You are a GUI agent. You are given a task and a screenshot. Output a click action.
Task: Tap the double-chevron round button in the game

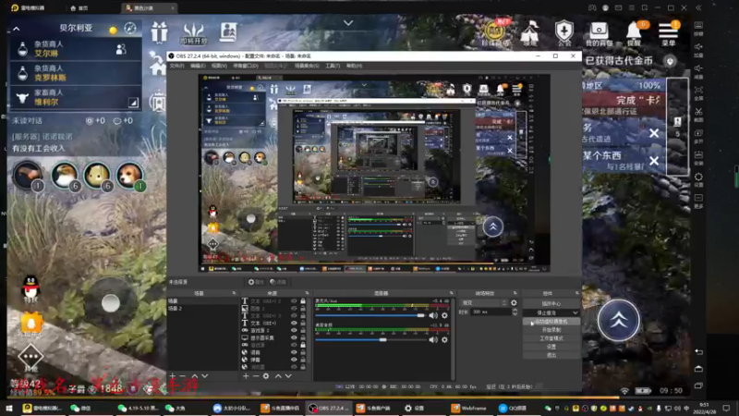pyautogui.click(x=619, y=320)
